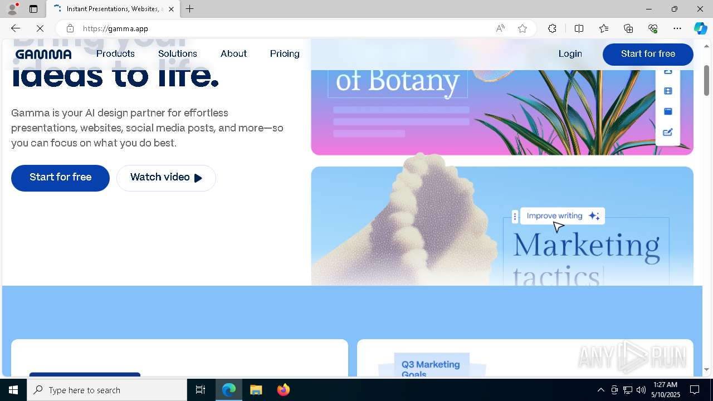
Task: Open Read aloud in address bar
Action: (x=500, y=28)
